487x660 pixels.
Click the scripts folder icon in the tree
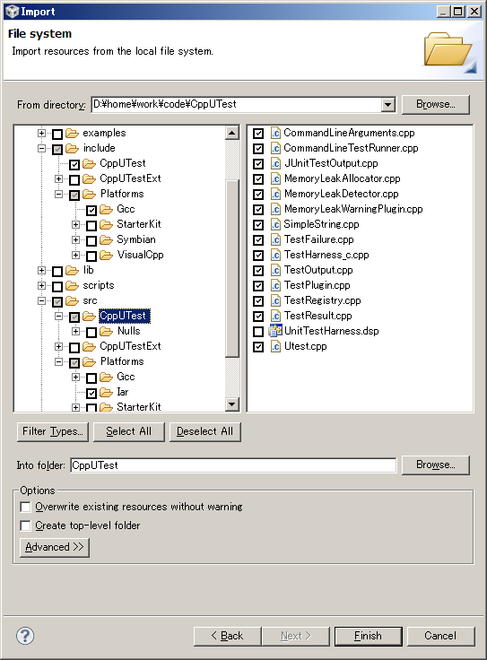[x=73, y=285]
